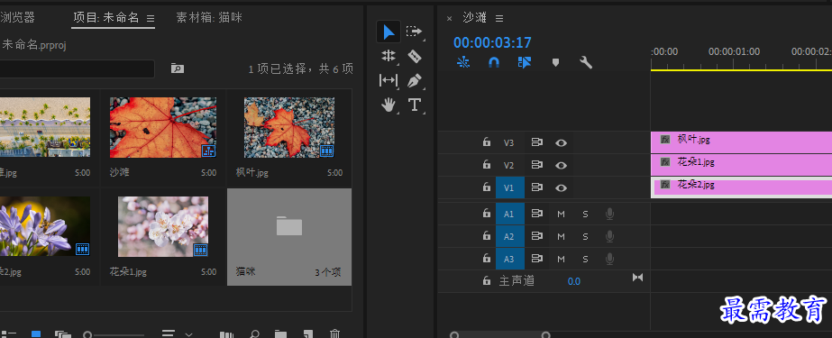
Task: Mute audio track A3
Action: [561, 259]
